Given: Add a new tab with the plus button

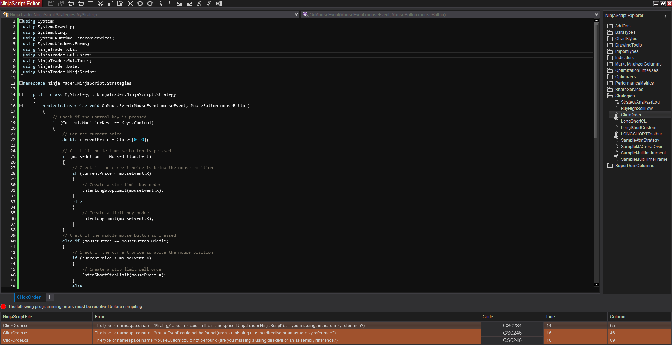Looking at the screenshot, I should 50,297.
